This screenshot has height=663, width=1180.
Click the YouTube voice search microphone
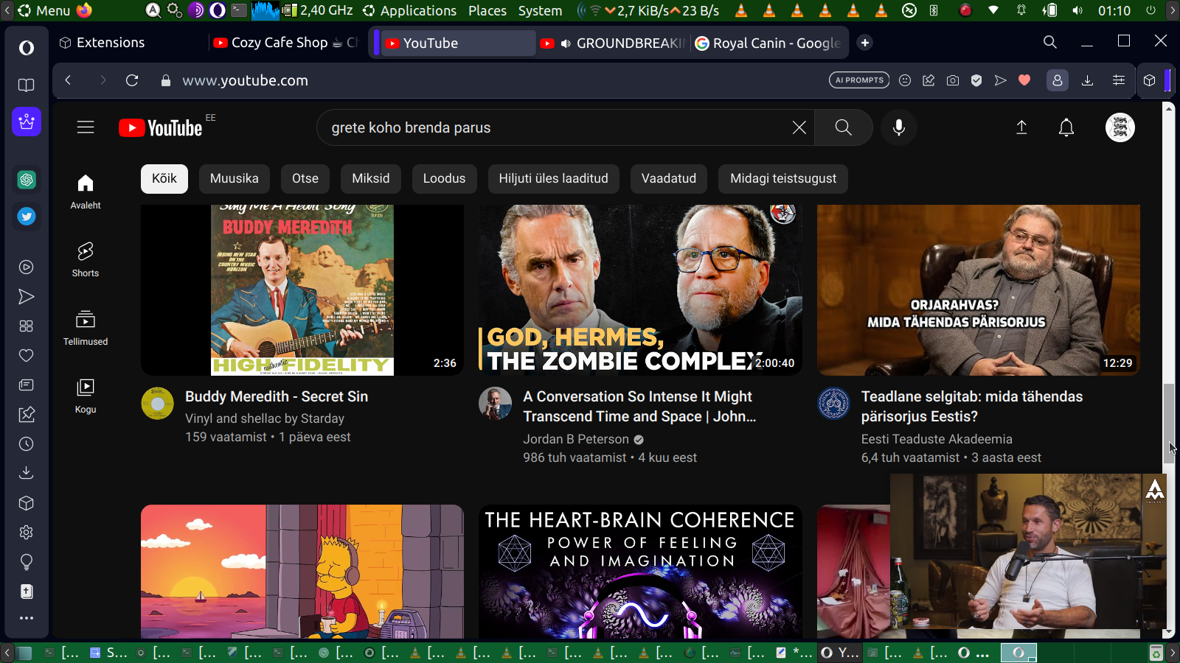pyautogui.click(x=898, y=127)
